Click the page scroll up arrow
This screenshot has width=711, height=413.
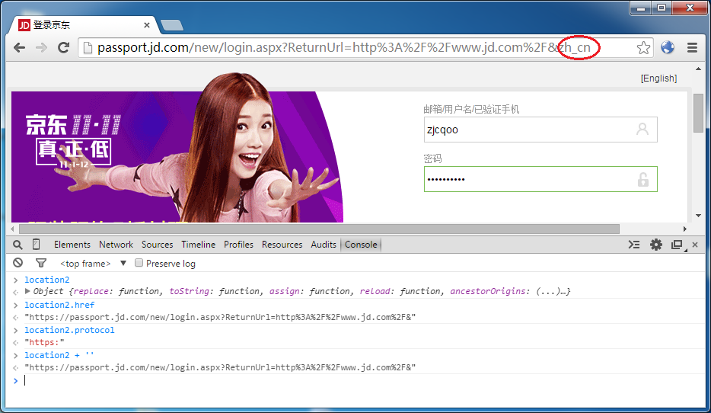[698, 69]
